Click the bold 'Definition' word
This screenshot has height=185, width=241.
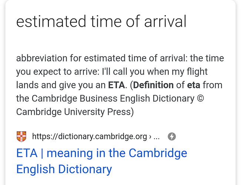pos(153,85)
